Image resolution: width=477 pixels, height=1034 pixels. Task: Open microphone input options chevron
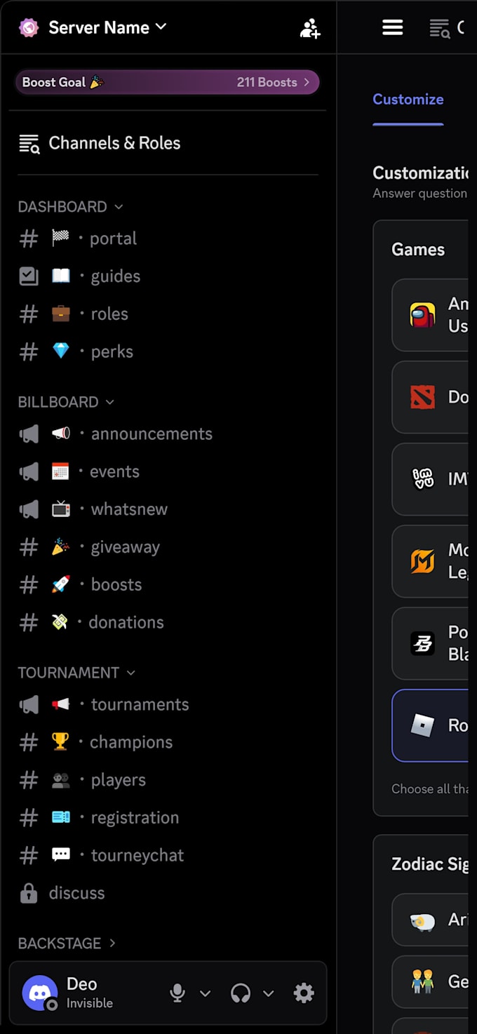point(206,993)
